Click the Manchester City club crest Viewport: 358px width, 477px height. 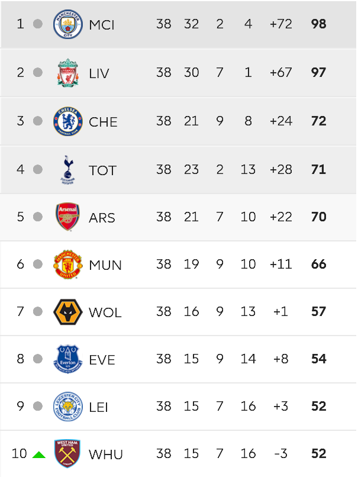click(x=68, y=24)
